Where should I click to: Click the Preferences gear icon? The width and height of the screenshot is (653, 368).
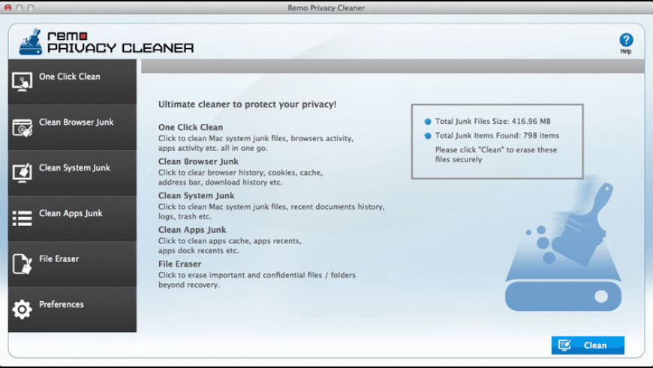coord(22,309)
